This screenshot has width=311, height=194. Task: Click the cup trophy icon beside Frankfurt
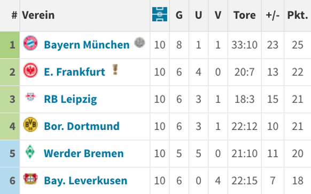(115, 69)
